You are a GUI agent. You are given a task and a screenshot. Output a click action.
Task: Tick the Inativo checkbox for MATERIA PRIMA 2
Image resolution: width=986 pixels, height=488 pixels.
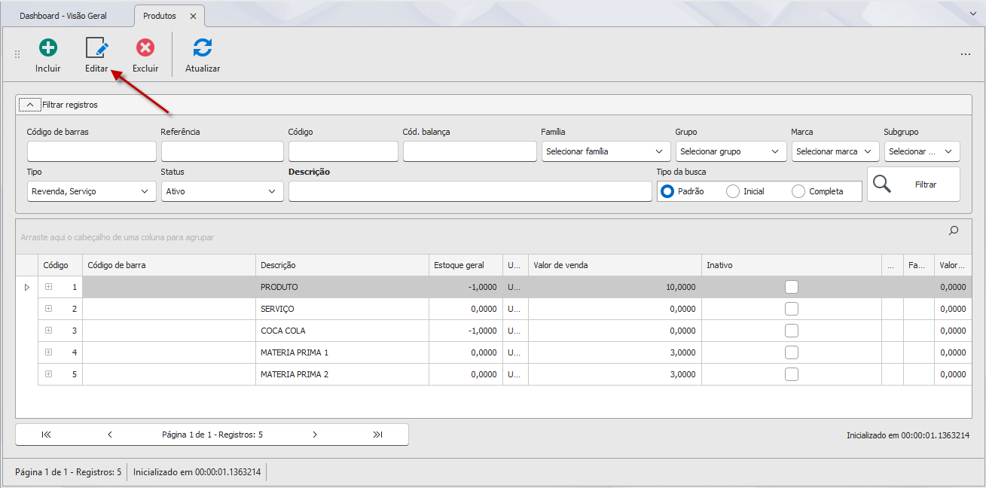pyautogui.click(x=792, y=374)
